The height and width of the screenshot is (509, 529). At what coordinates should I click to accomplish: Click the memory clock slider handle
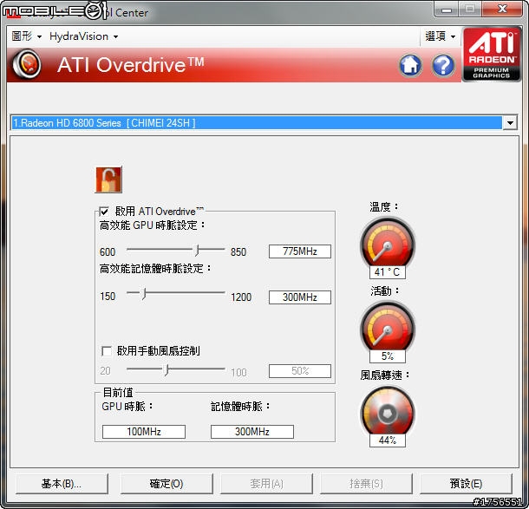144,294
